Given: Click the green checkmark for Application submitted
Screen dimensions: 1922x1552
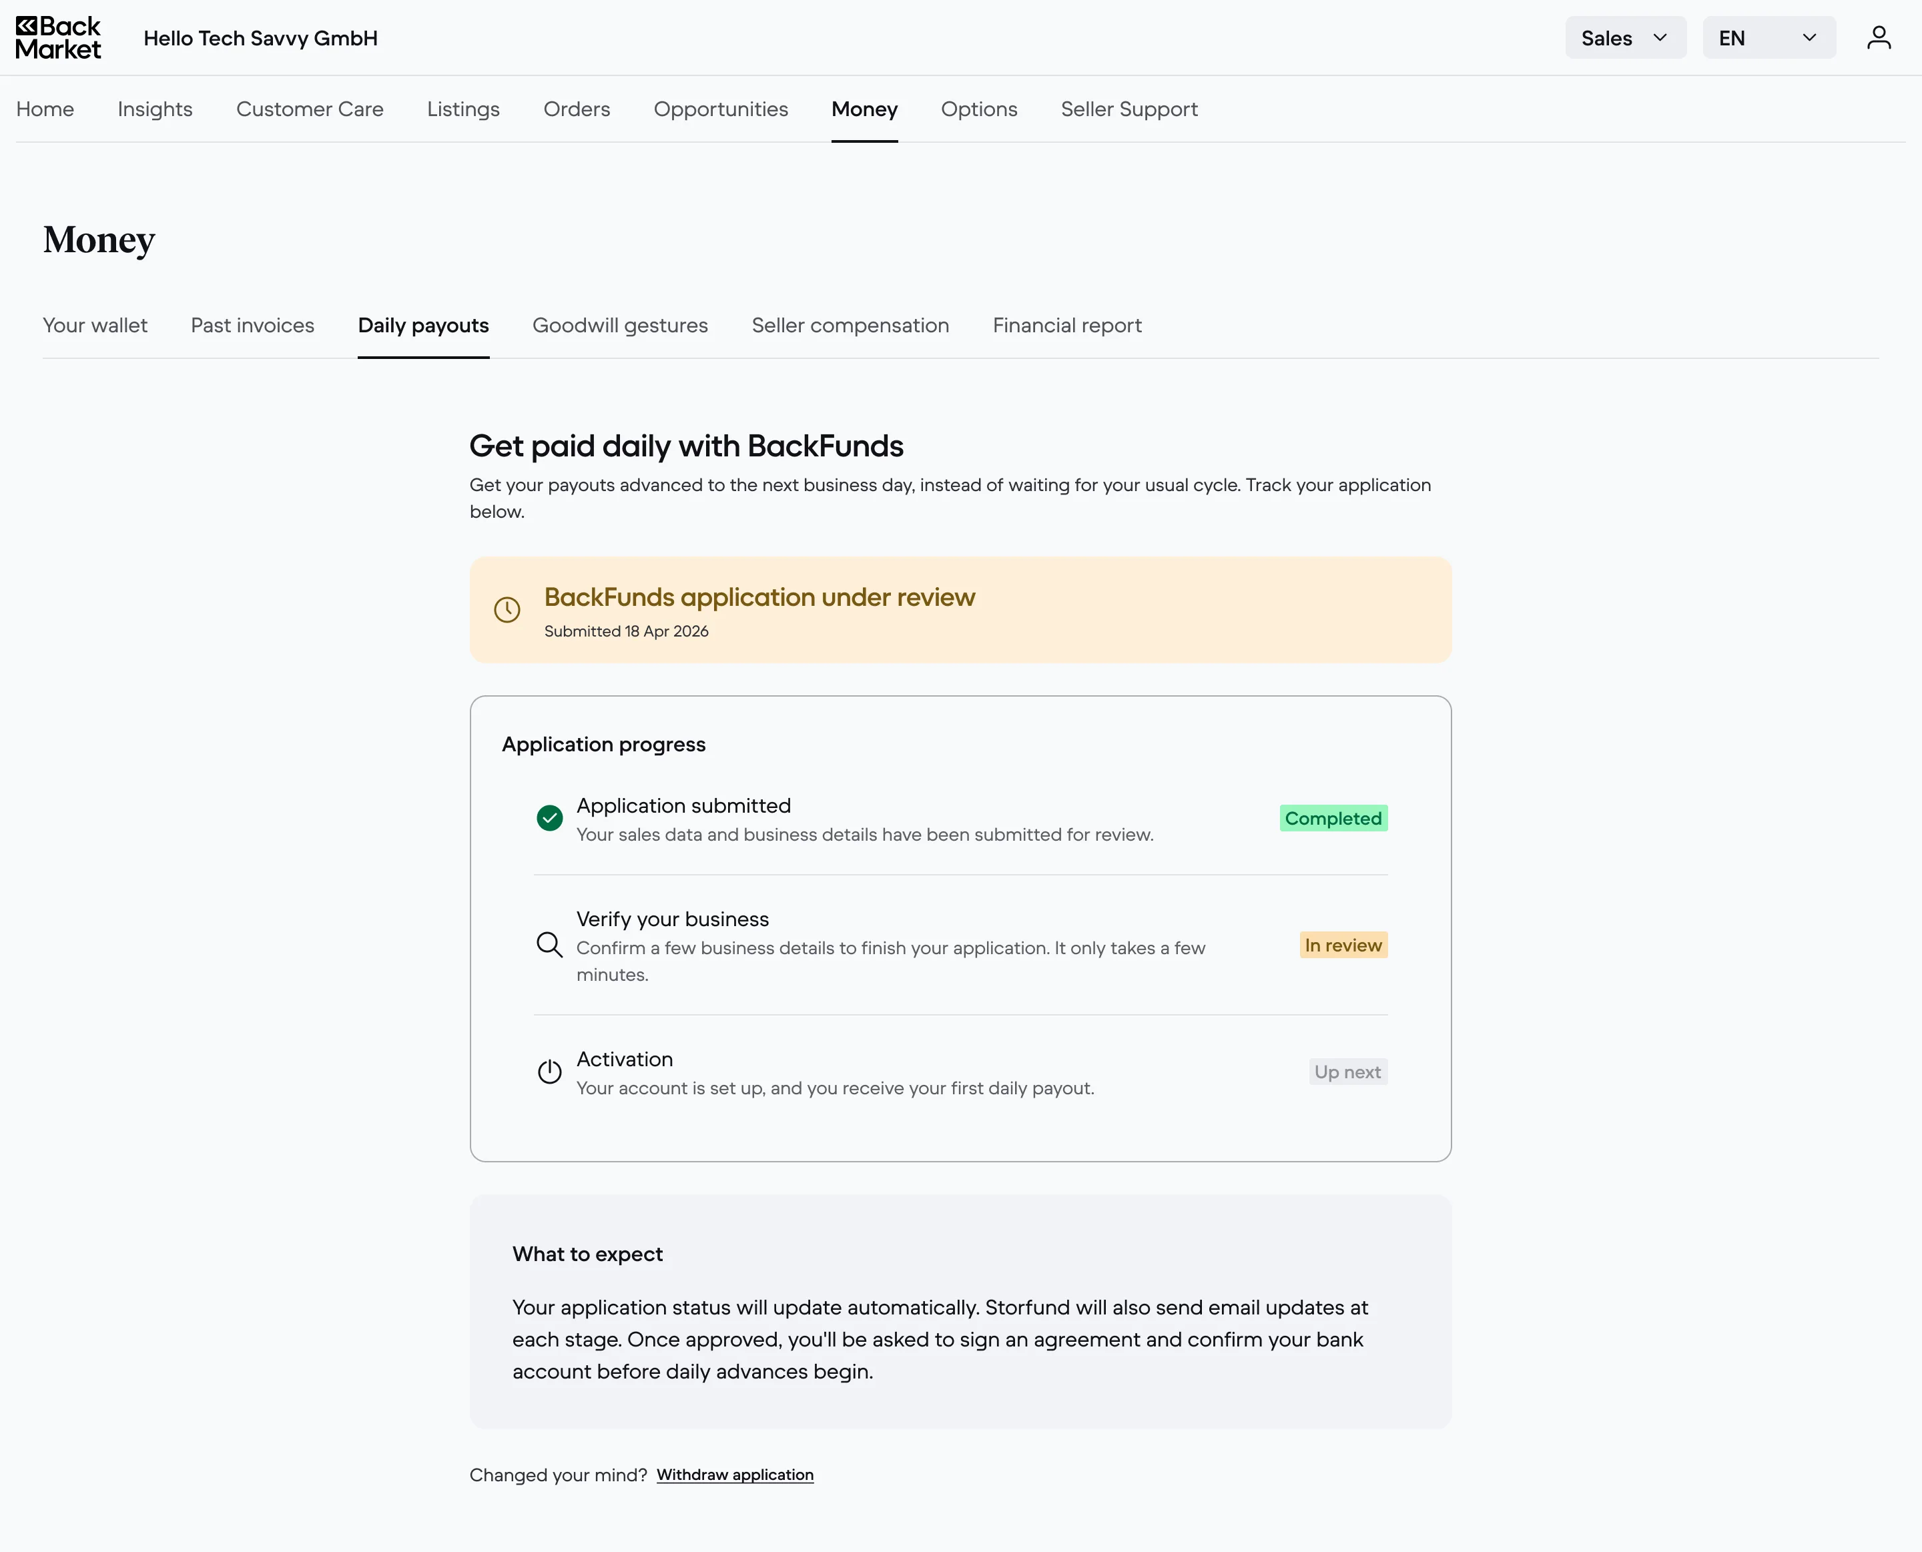Looking at the screenshot, I should (550, 818).
